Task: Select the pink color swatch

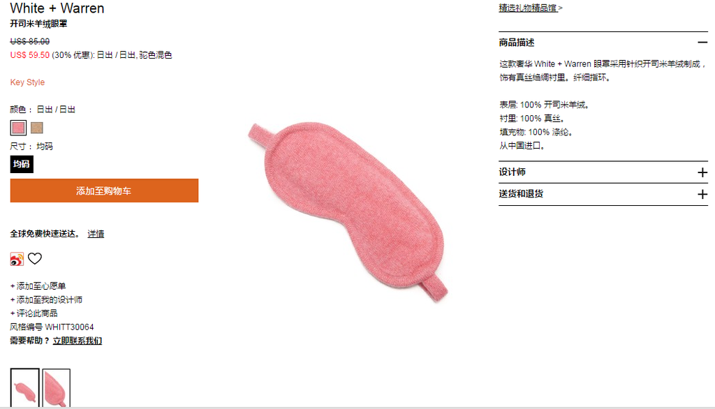Action: [18, 128]
